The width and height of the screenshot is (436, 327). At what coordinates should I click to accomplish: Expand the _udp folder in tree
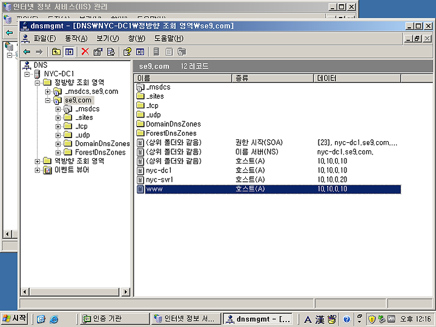click(x=58, y=135)
